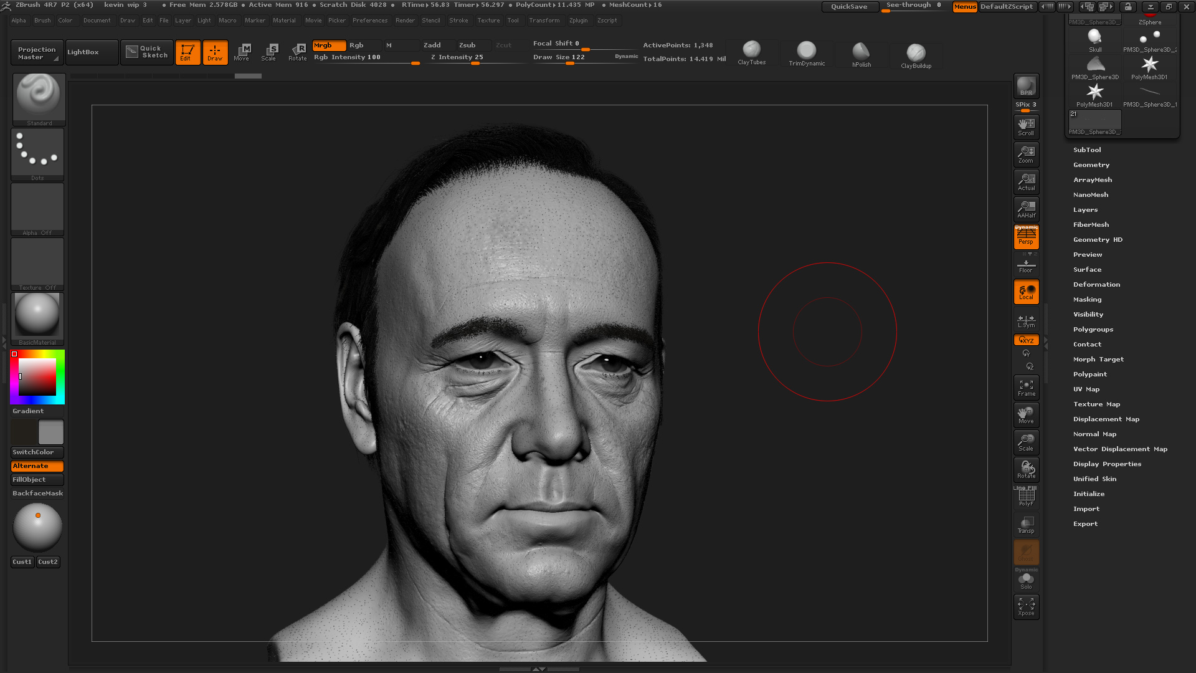Activate the Scale icon on the right shelf
Image resolution: width=1196 pixels, height=673 pixels.
tap(1026, 441)
